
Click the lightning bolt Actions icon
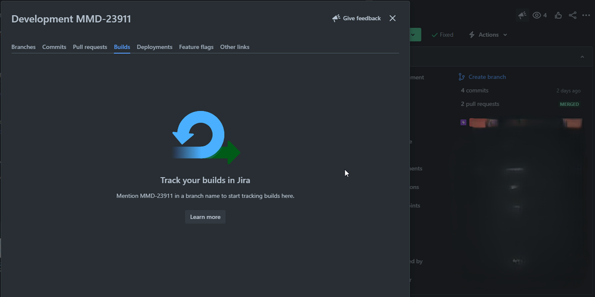click(472, 35)
